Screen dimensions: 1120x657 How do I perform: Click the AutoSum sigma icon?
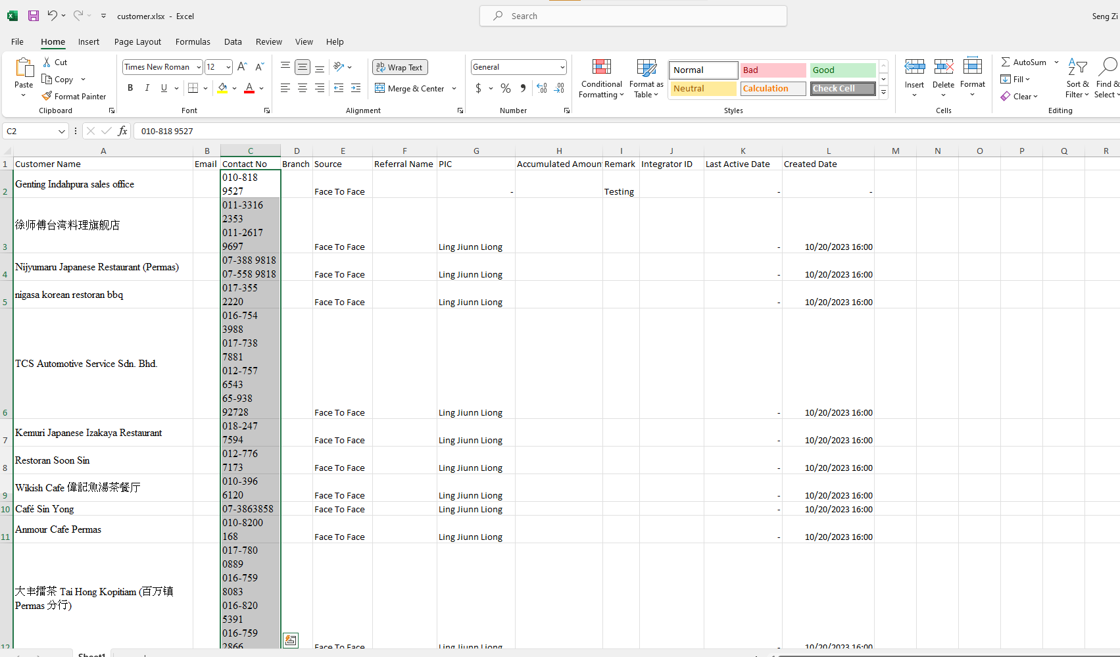1006,62
